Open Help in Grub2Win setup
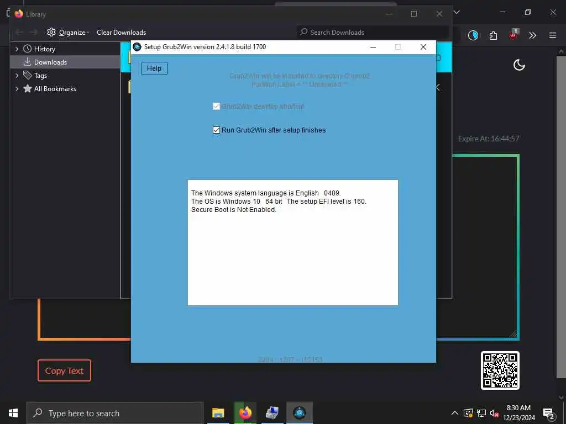The image size is (566, 424). [x=154, y=68]
